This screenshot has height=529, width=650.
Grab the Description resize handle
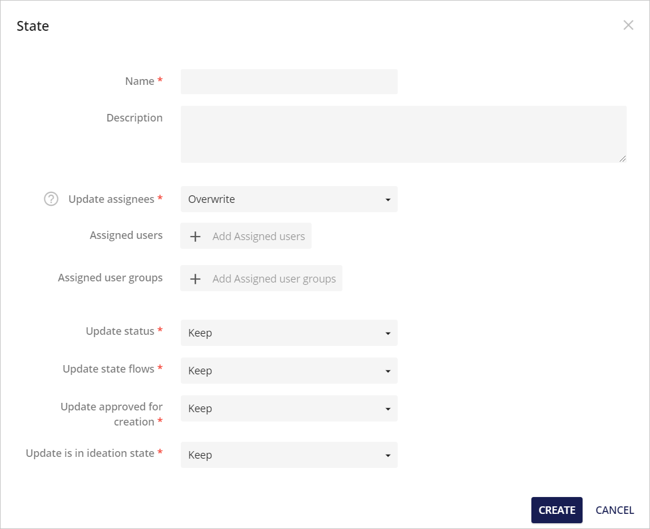click(x=623, y=159)
